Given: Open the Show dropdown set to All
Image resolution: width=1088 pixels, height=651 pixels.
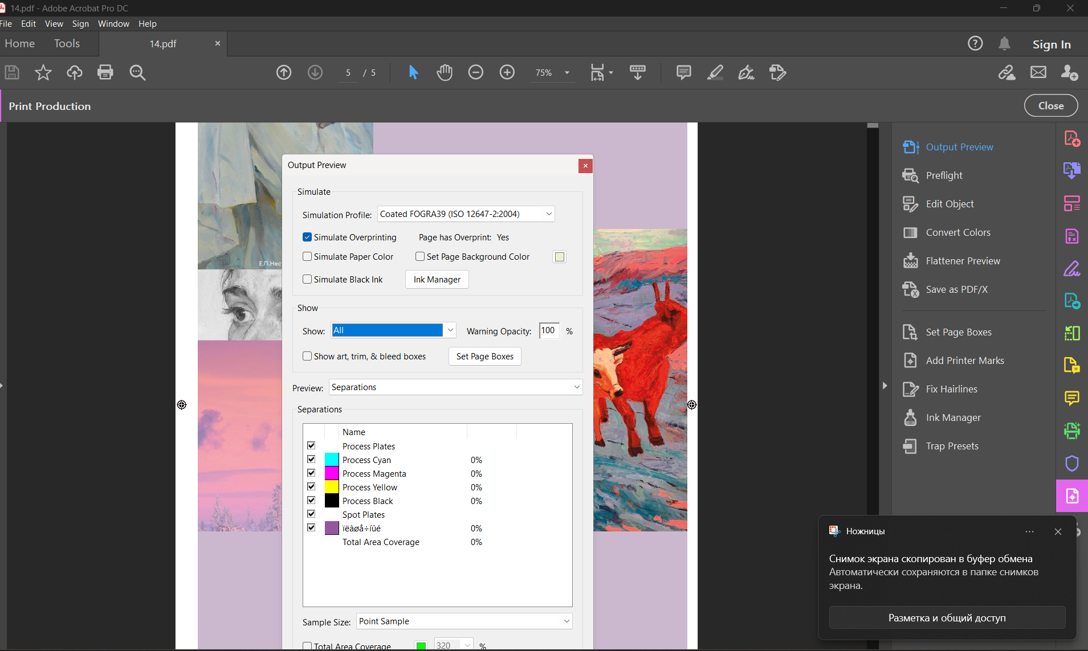Looking at the screenshot, I should (x=393, y=330).
